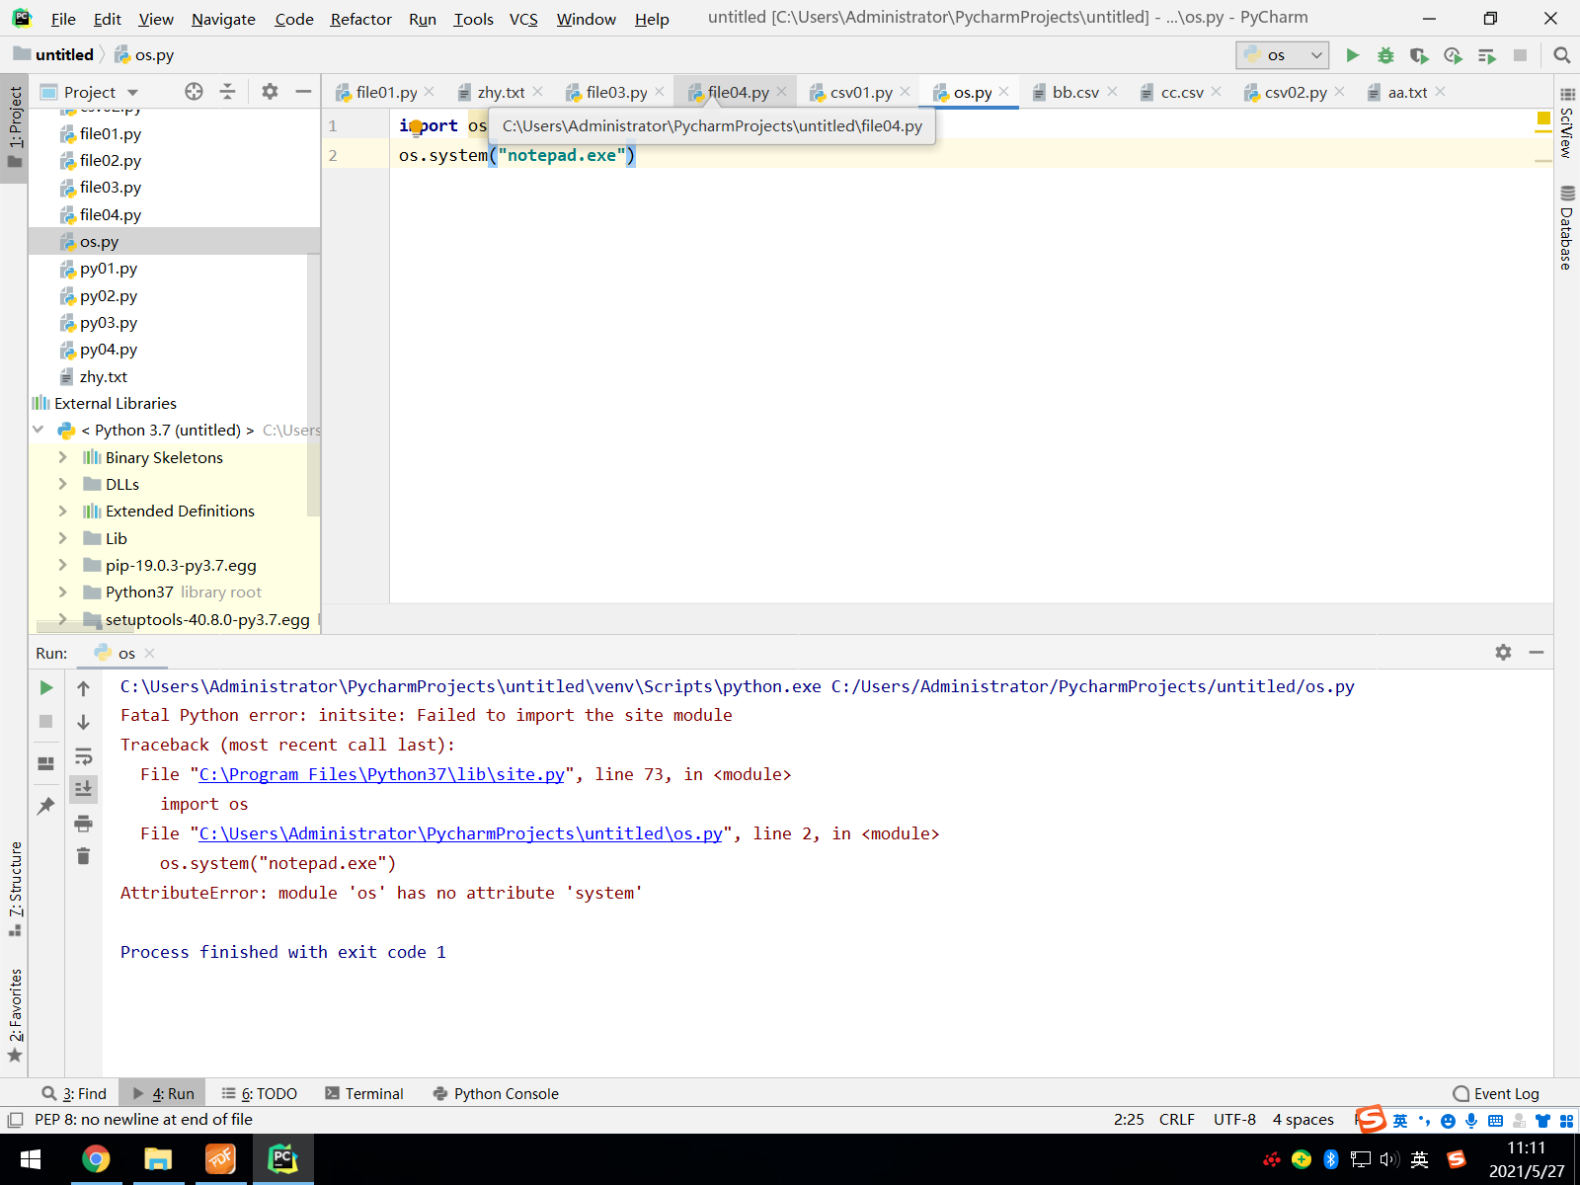The height and width of the screenshot is (1185, 1580).
Task: Open Chrome from the Windows taskbar
Action: [96, 1158]
